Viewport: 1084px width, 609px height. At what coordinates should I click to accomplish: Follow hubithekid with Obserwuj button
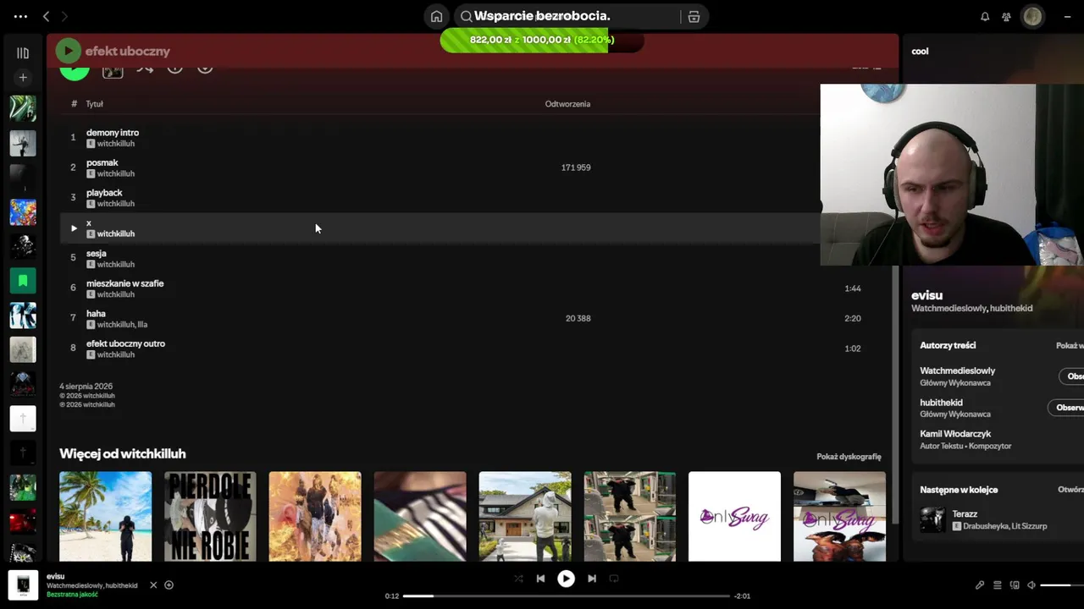[x=1066, y=408]
